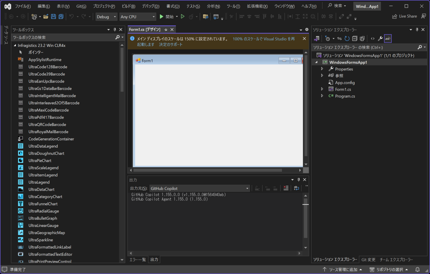Image resolution: width=430 pixels, height=274 pixels.
Task: Click the 開始 start debugging button
Action: pyautogui.click(x=167, y=16)
